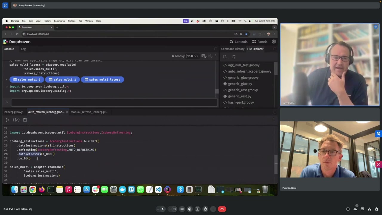This screenshot has width=382, height=215.
Task: Collapse the table results row in console
Action: pos(7,79)
